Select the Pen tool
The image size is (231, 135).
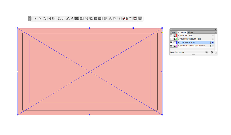(x=68, y=18)
